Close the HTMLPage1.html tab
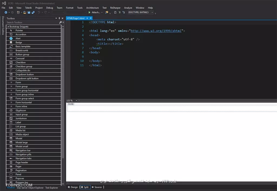The width and height of the screenshot is (277, 191). pyautogui.click(x=91, y=18)
